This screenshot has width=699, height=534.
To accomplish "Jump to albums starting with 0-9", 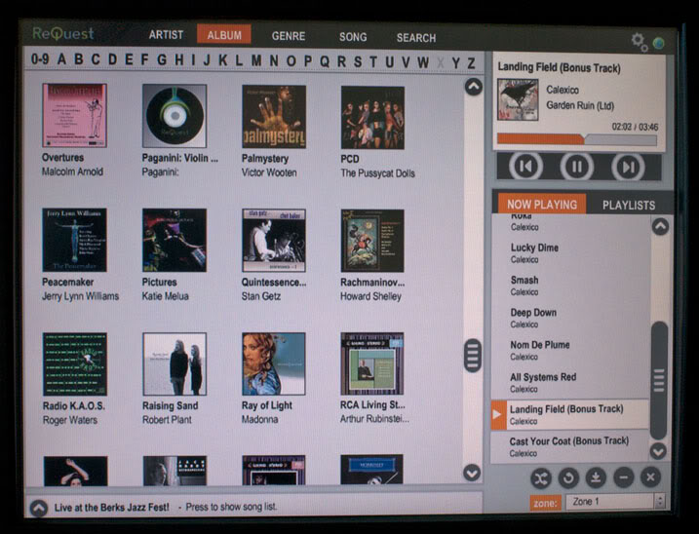I will pos(40,58).
